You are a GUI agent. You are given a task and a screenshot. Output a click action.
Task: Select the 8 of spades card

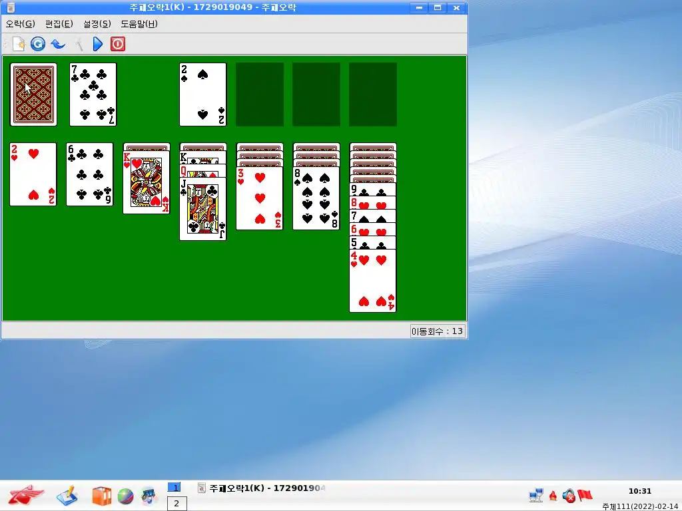(316, 198)
